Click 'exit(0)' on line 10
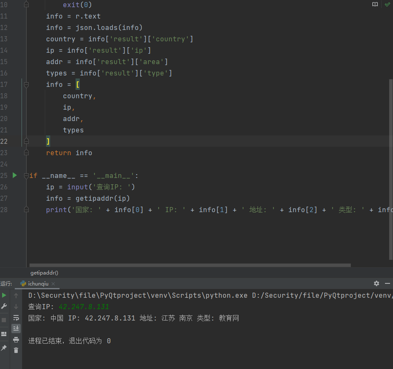The image size is (393, 369). tap(77, 5)
